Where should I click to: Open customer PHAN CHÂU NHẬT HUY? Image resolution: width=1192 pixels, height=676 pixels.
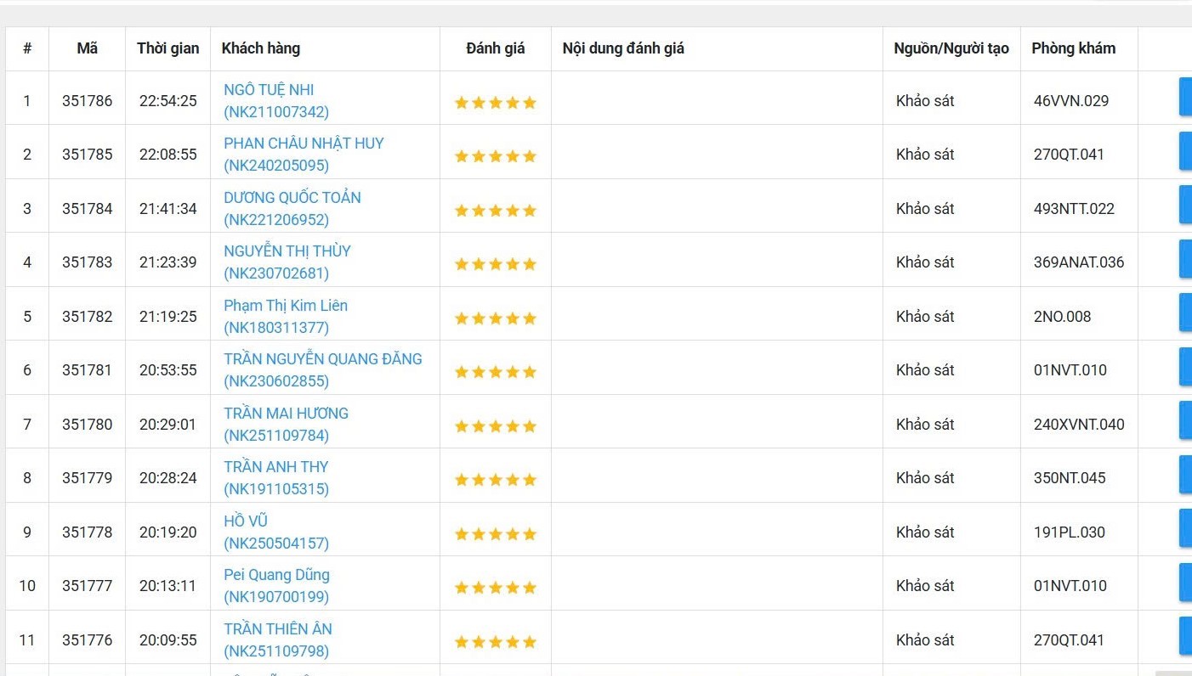click(304, 144)
